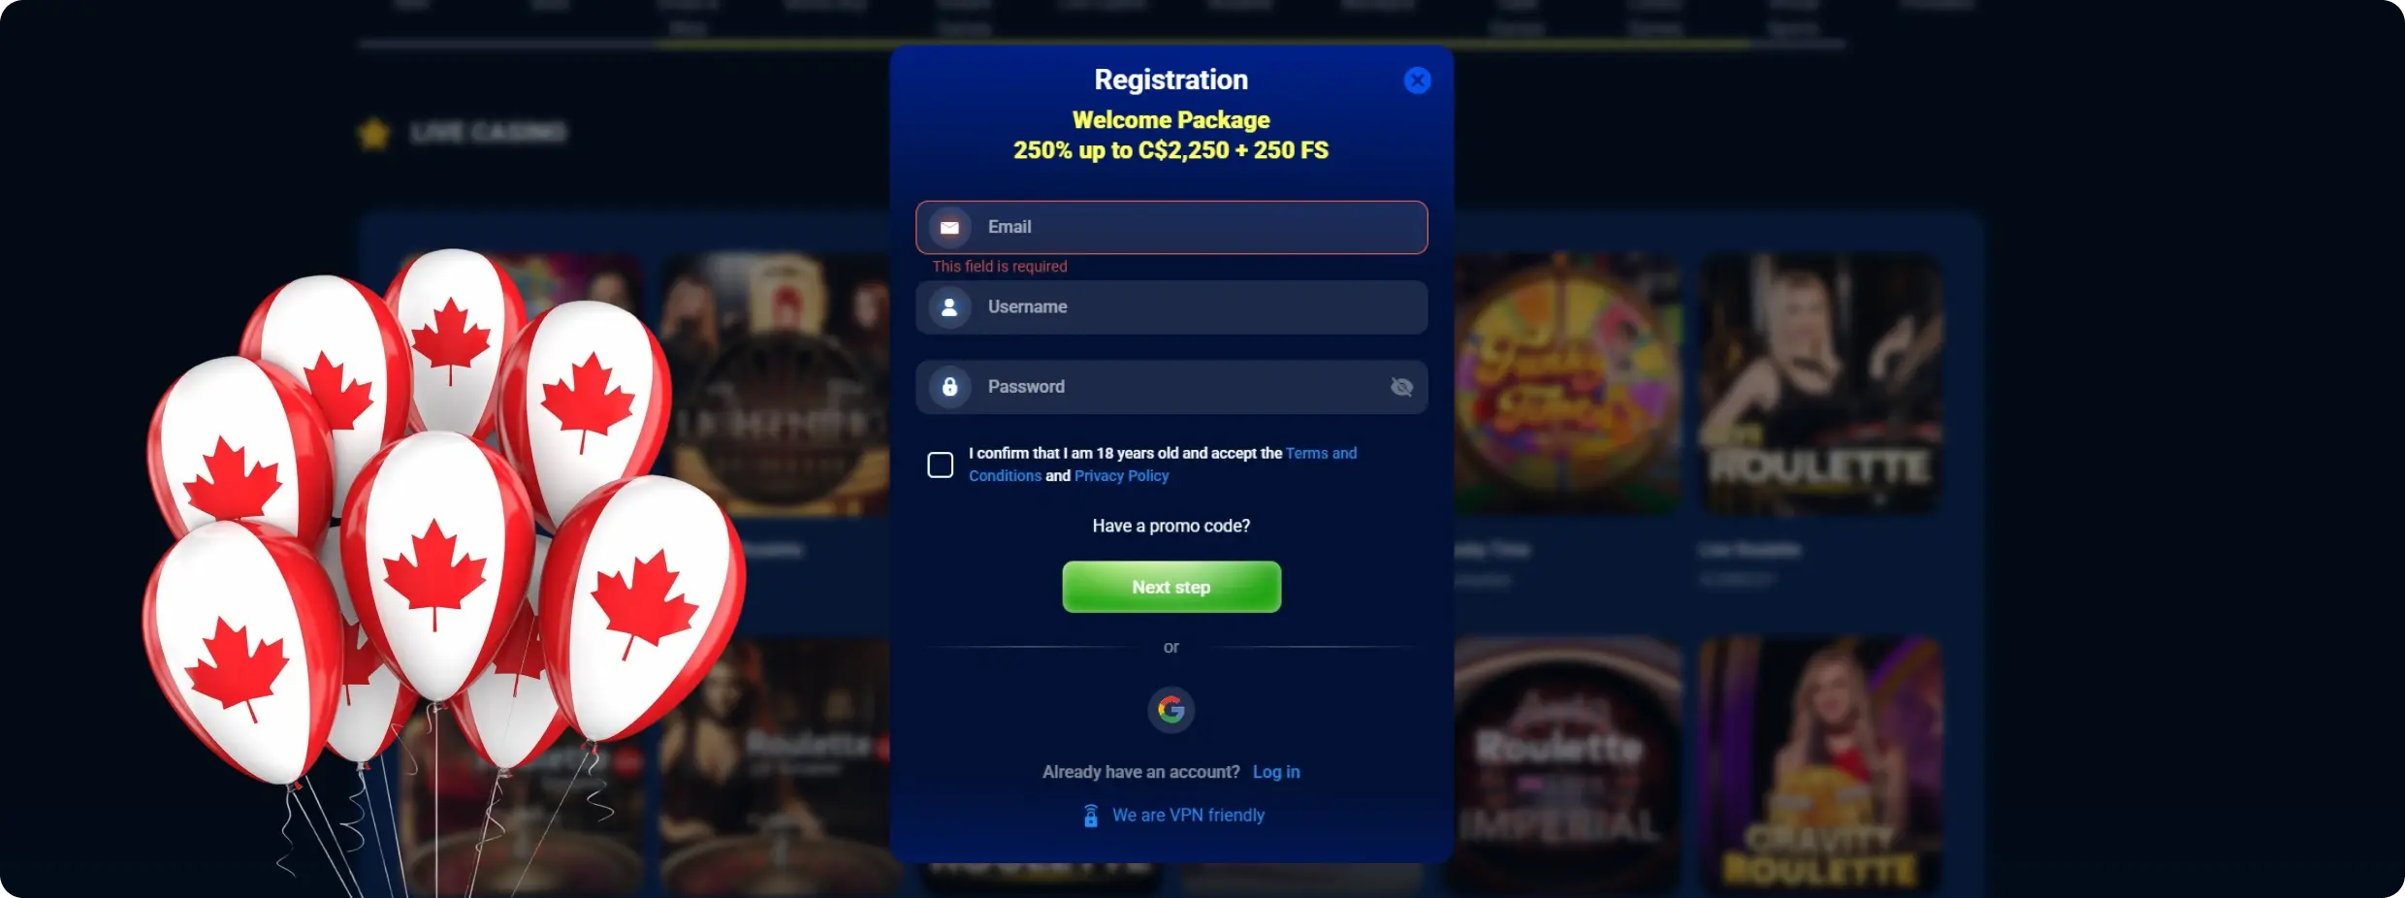Tick the 18 years old confirmation checkbox

click(x=940, y=465)
